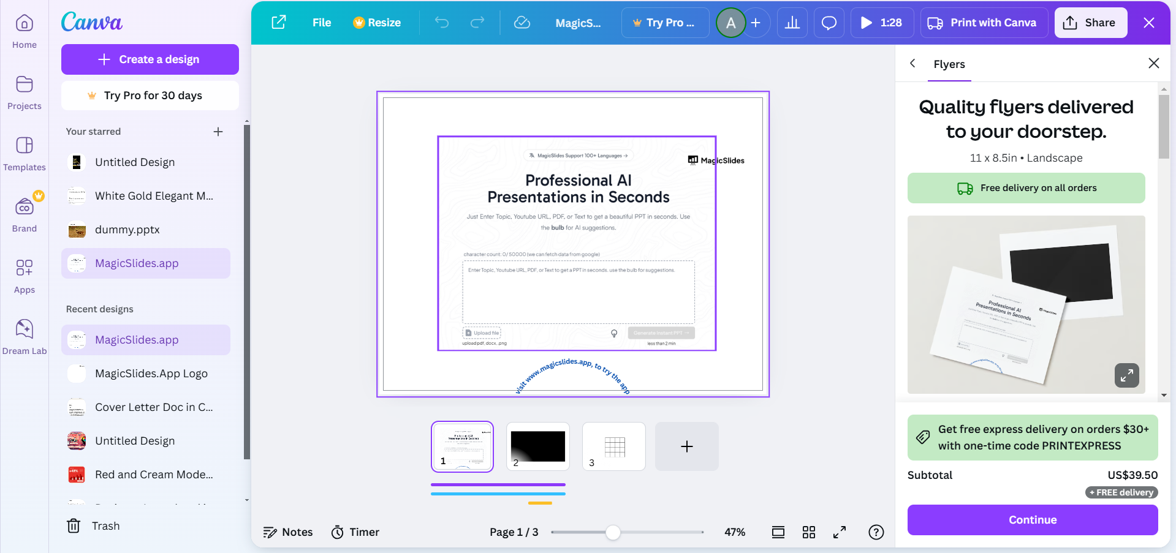Click the Free delivery on all orders banner
1176x553 pixels.
[1026, 188]
